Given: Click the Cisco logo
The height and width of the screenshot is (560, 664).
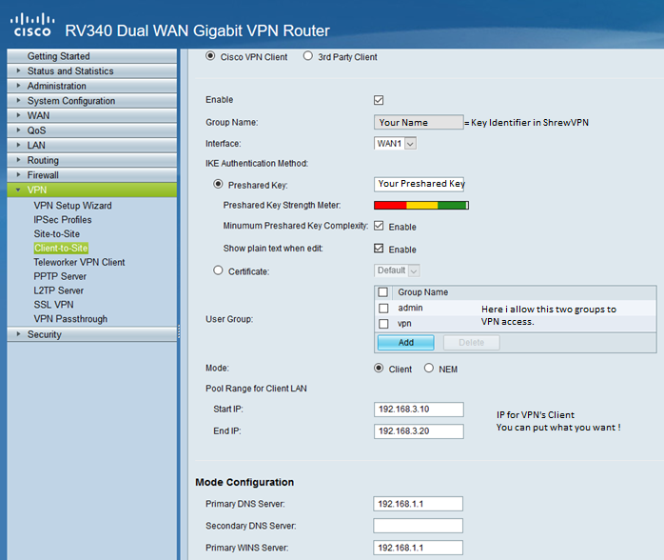Looking at the screenshot, I should click(x=32, y=25).
